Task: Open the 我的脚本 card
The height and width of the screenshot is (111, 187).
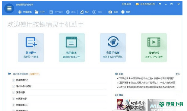Action: [x=72, y=48]
